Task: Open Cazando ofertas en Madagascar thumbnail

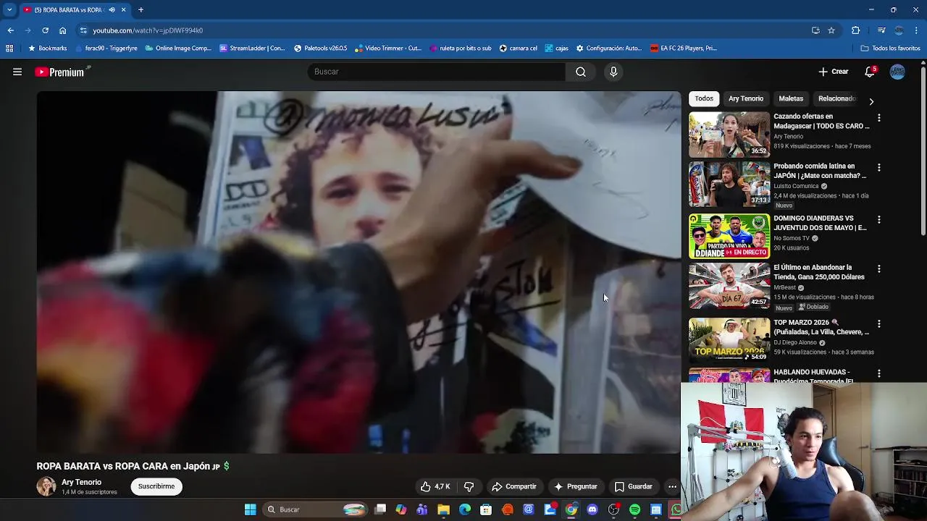Action: (x=729, y=135)
